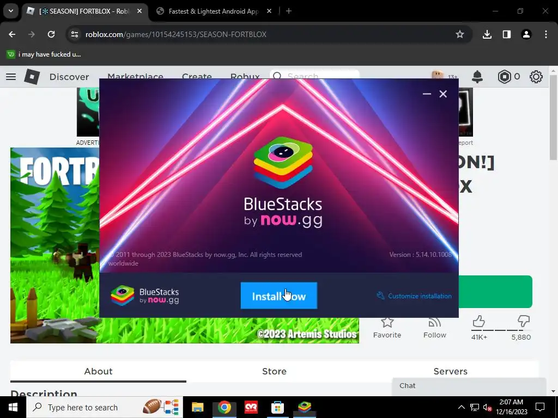Open BlueStacks taskbar icon
This screenshot has width=558, height=418.
pyautogui.click(x=304, y=407)
